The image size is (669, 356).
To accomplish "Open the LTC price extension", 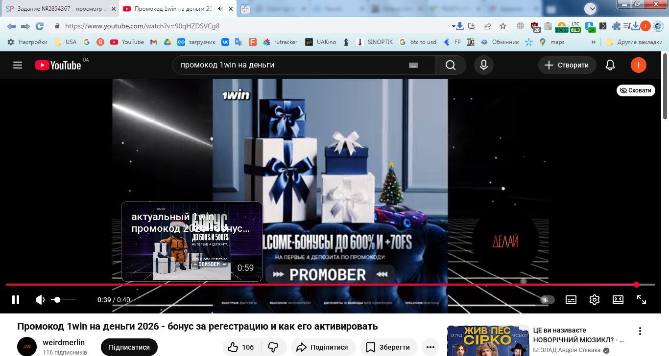I will [575, 27].
